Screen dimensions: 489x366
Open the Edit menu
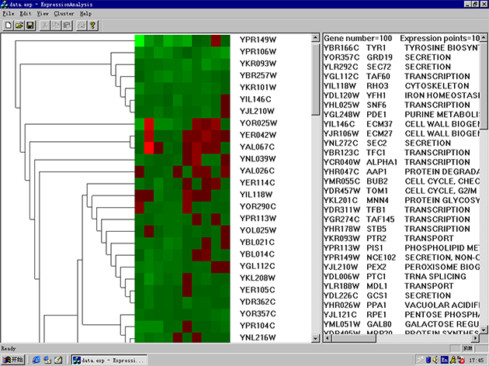tap(26, 13)
